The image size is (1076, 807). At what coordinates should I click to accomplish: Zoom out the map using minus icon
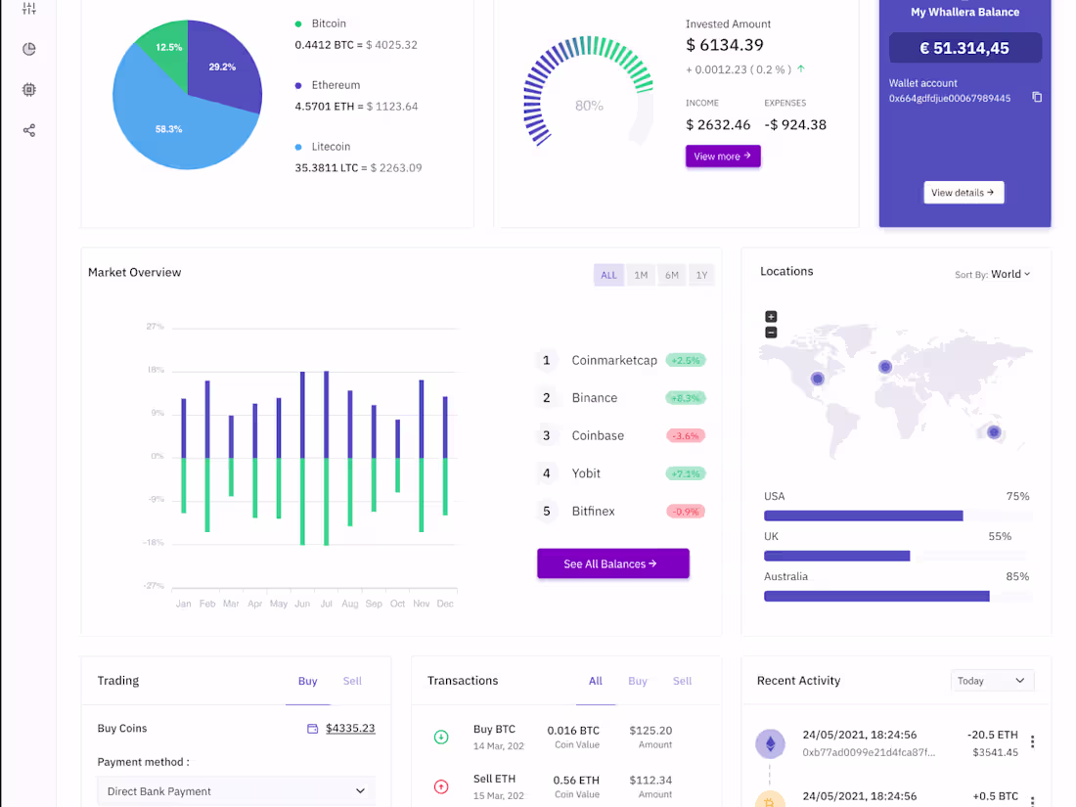point(771,332)
